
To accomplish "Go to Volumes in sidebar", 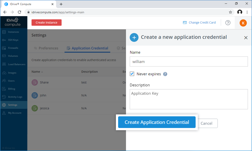I will (14, 56).
